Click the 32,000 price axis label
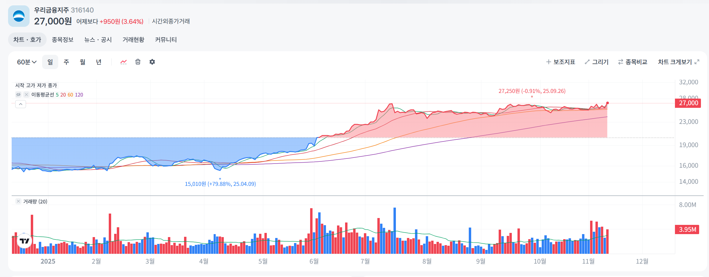 pyautogui.click(x=688, y=82)
